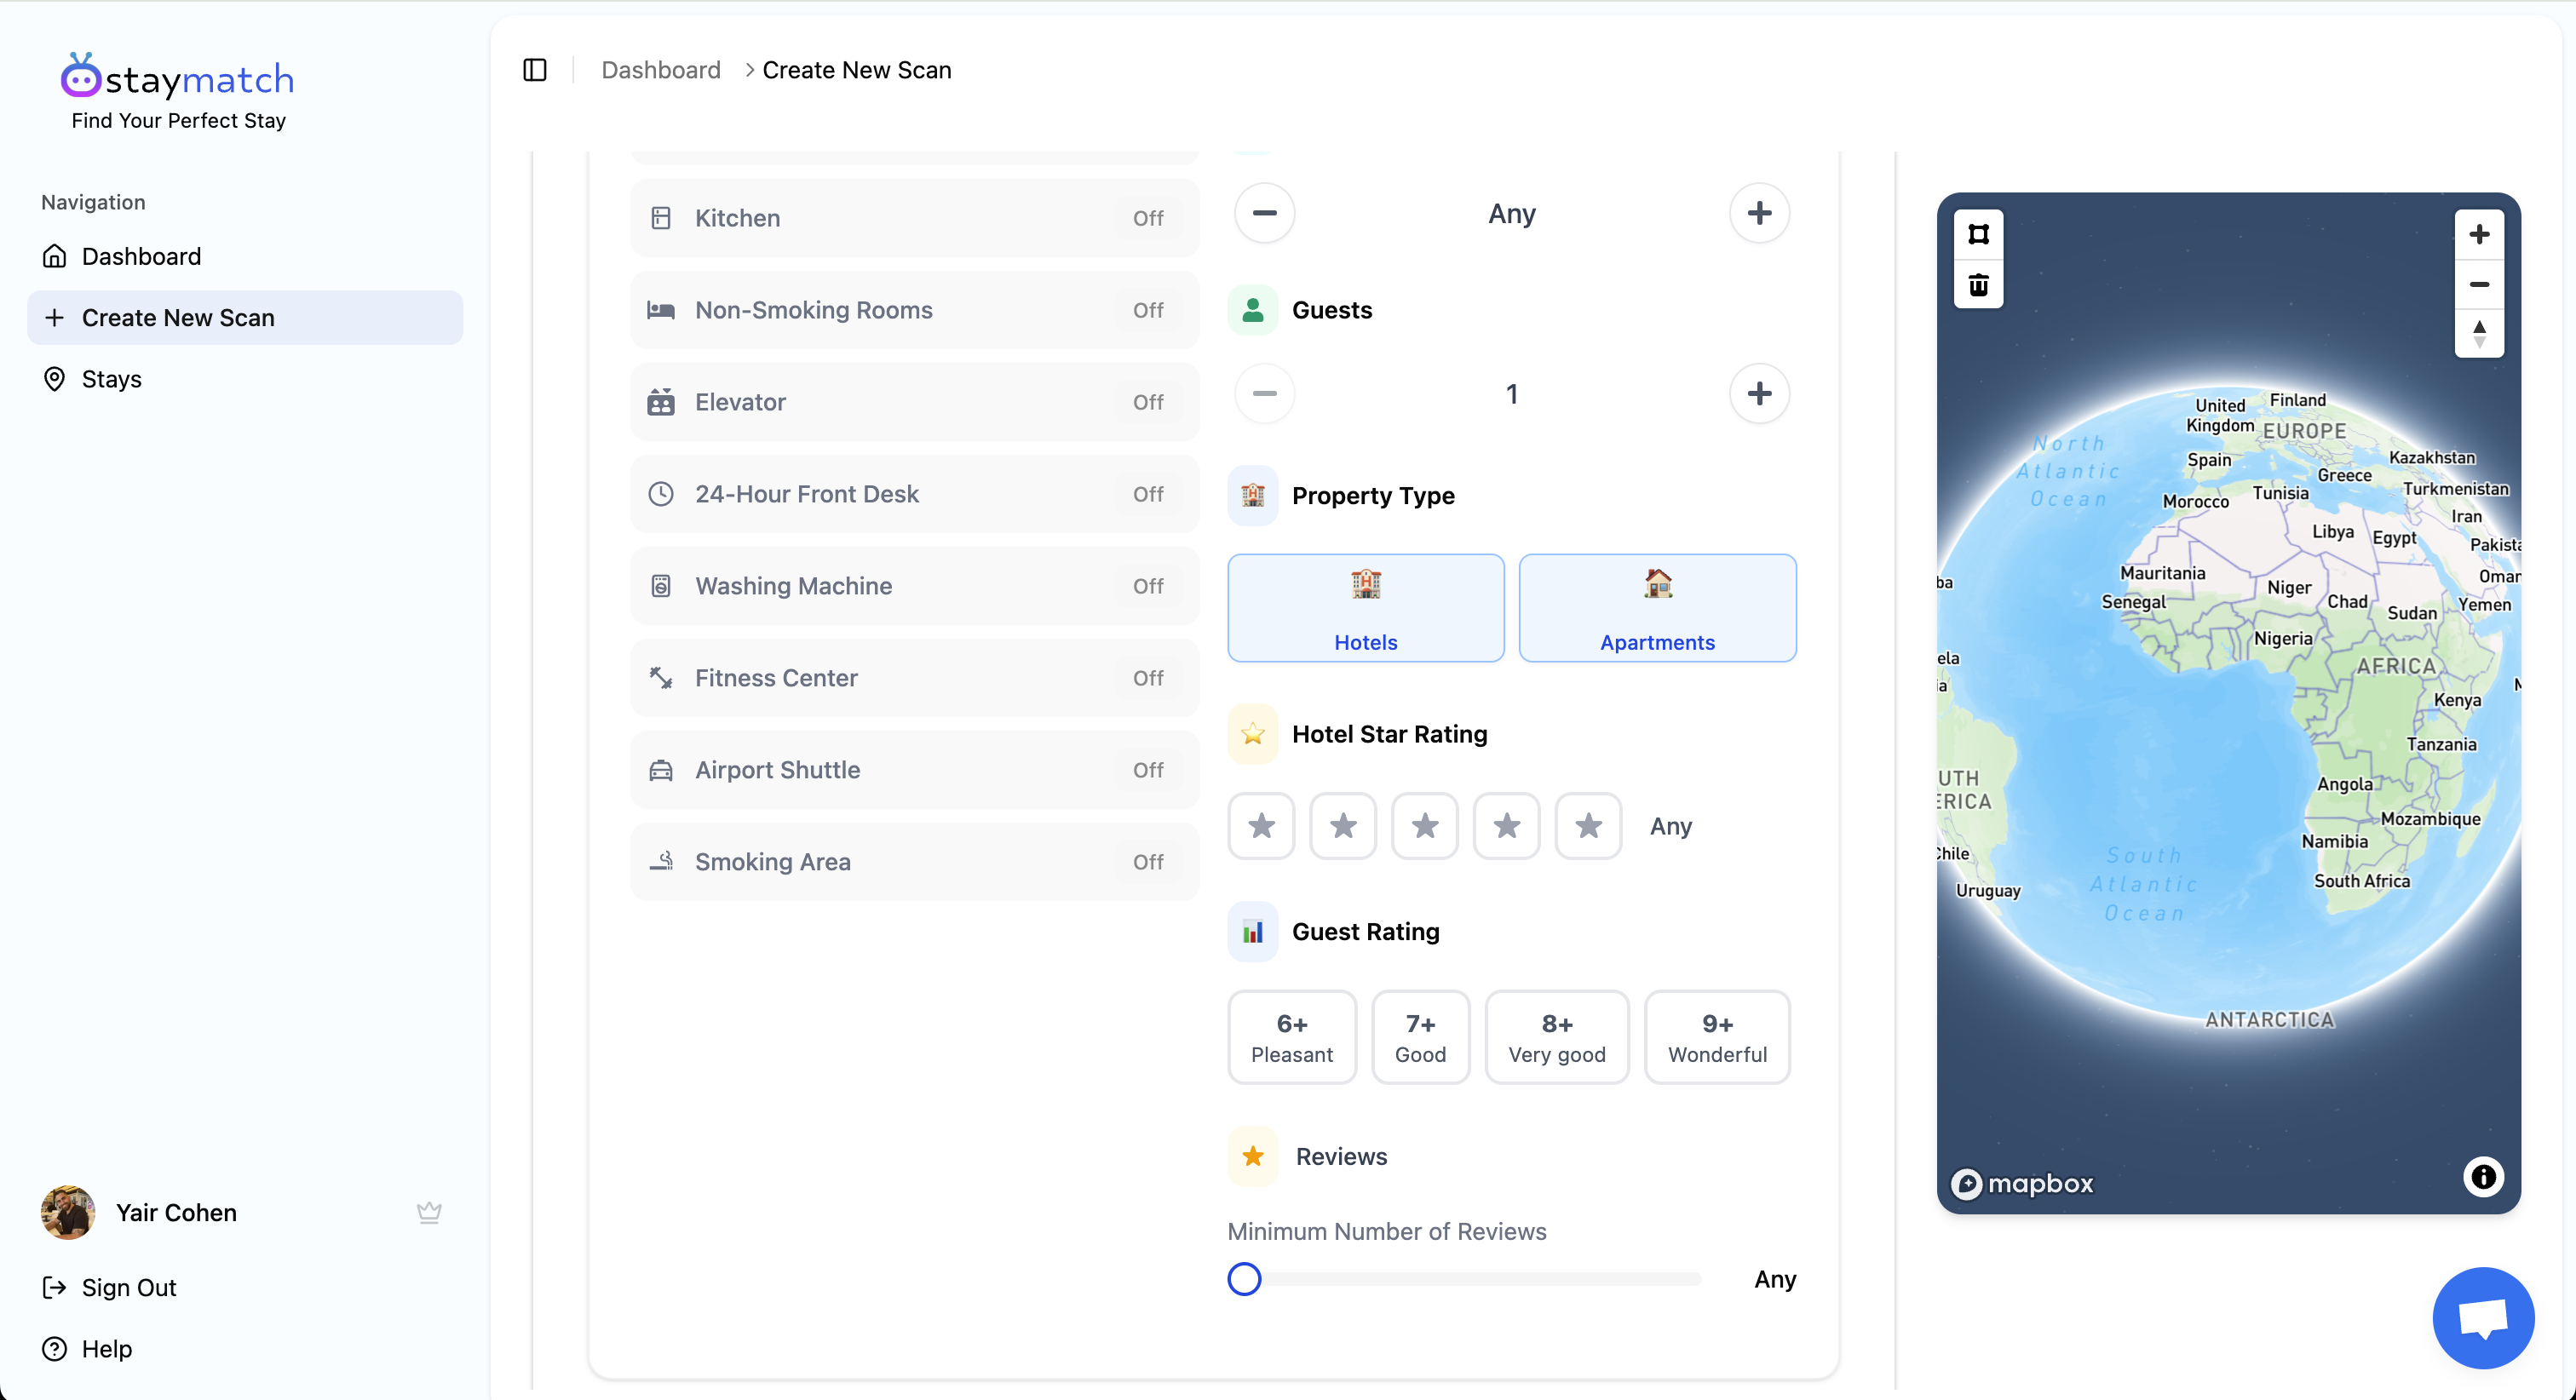Image resolution: width=2576 pixels, height=1400 pixels.
Task: Click the map draw area tool
Action: click(x=1978, y=234)
